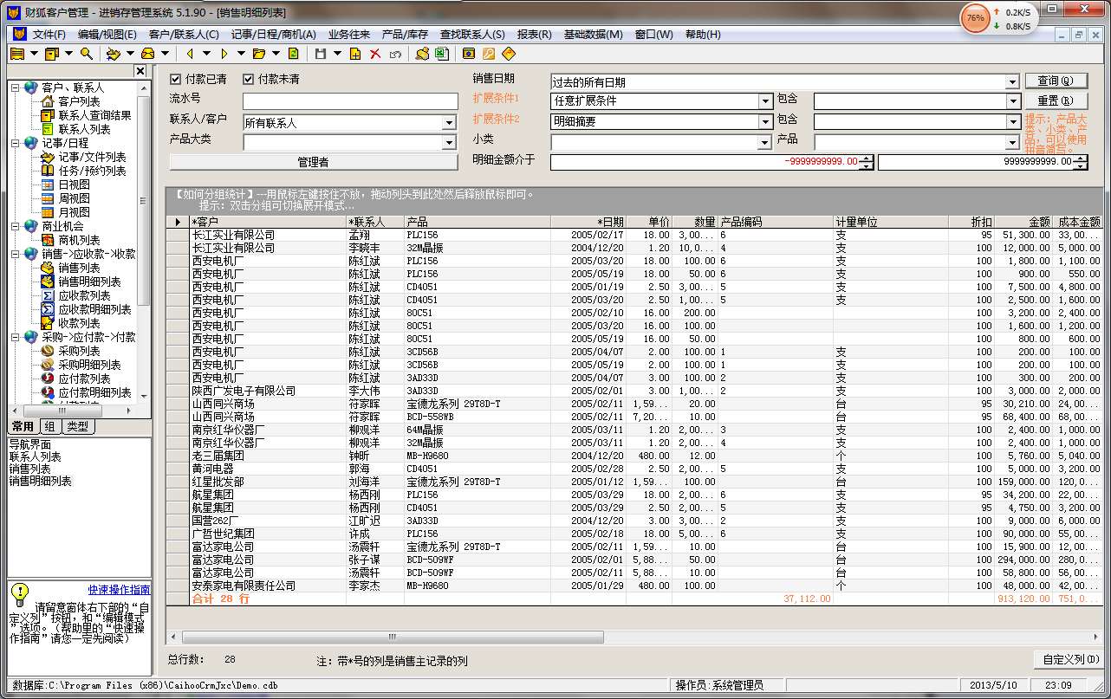The image size is (1111, 699).
Task: Click the left arrow back icon
Action: point(189,54)
